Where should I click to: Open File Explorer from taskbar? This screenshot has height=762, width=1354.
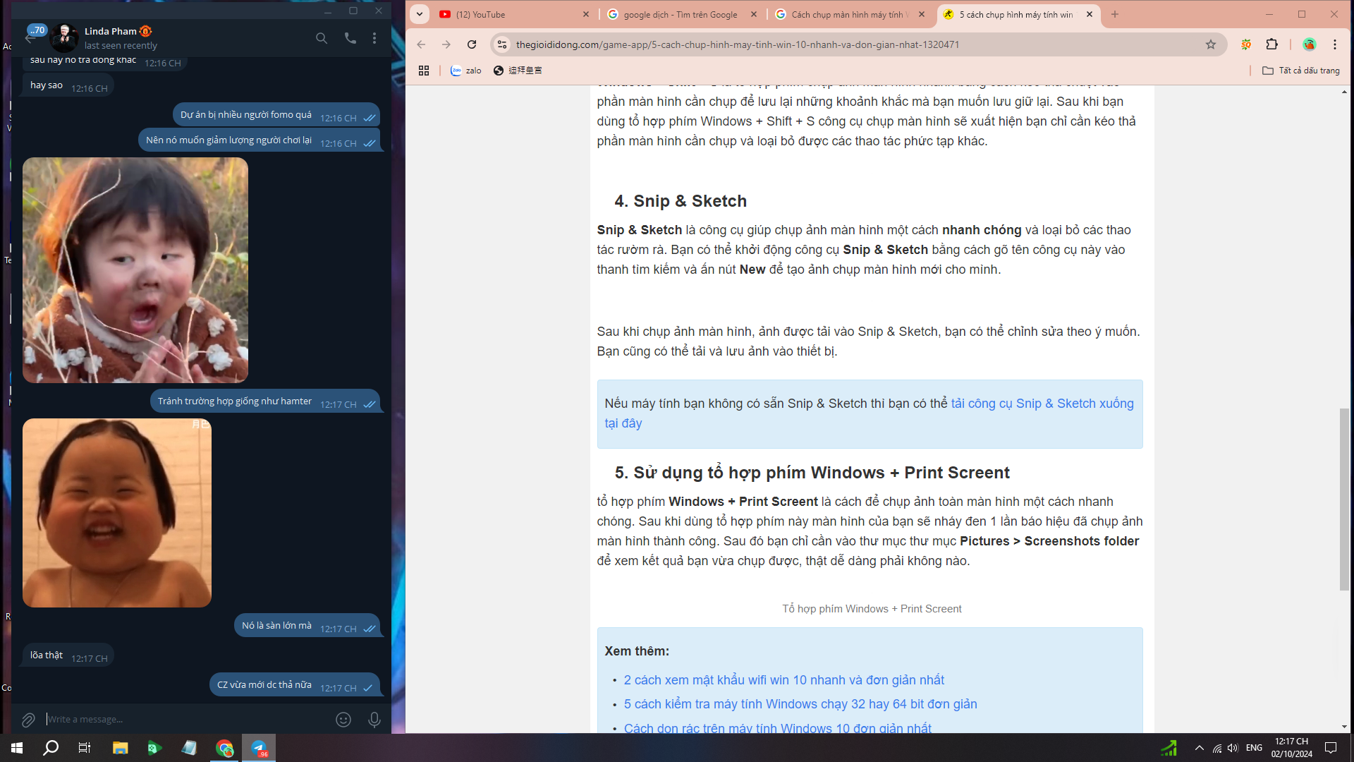[x=120, y=748]
